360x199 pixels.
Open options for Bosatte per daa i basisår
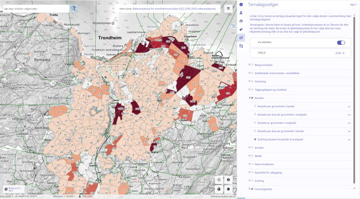(x=349, y=132)
